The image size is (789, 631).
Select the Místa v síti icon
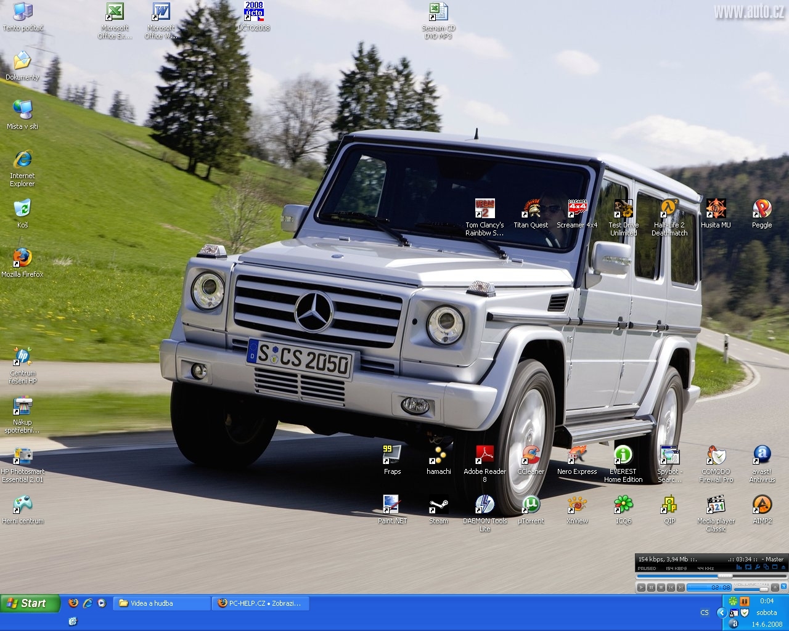click(22, 116)
